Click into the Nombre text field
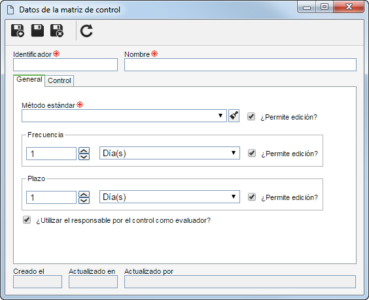The height and width of the screenshot is (300, 369). pyautogui.click(x=240, y=65)
